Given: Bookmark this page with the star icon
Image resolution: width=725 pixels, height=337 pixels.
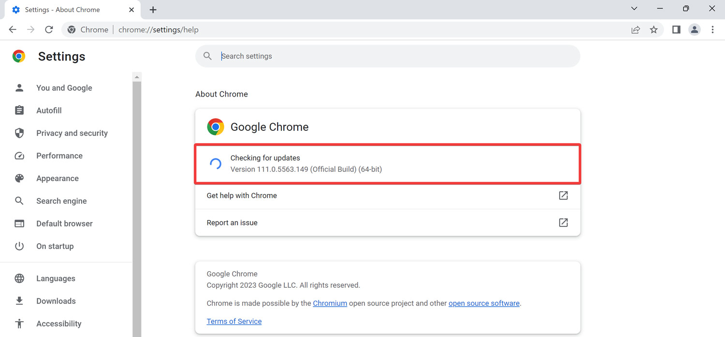Looking at the screenshot, I should click(654, 29).
